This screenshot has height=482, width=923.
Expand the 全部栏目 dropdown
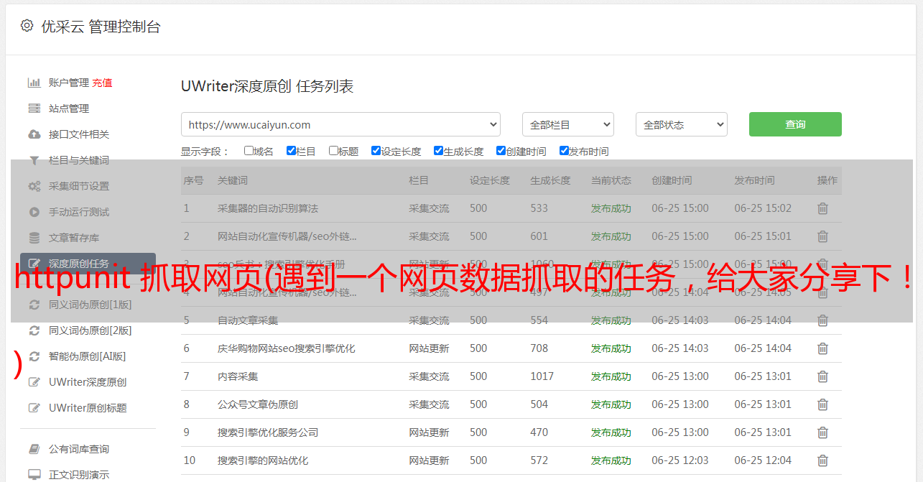(x=567, y=124)
